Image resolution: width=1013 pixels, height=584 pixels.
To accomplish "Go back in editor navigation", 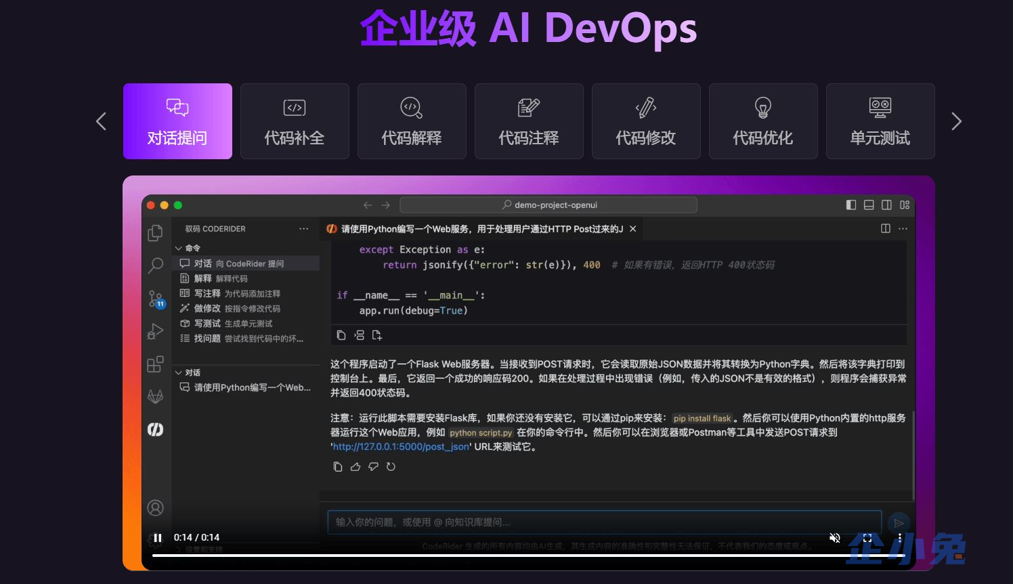I will (x=368, y=205).
